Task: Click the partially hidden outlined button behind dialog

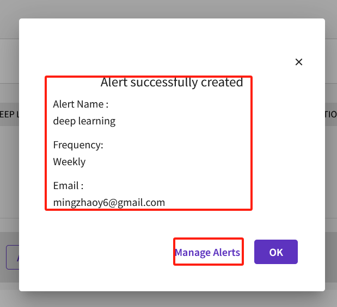Action: pos(13,257)
